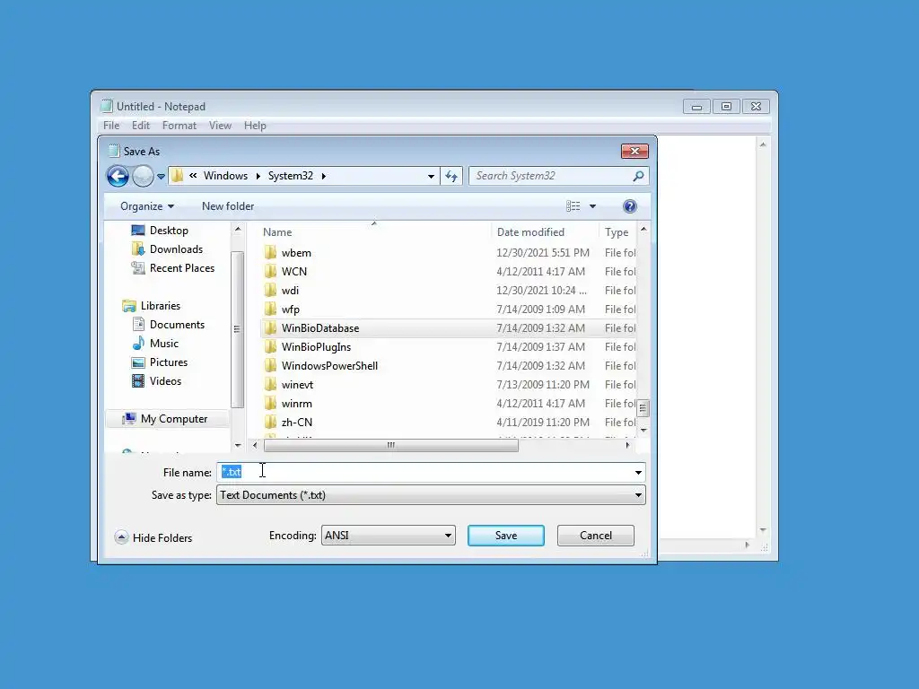Open Recent Places in navigation pane
919x689 pixels.
[x=173, y=267]
